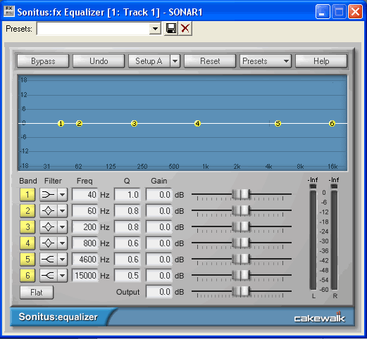Open Help for the equalizer
Screen dimensions: 367x339
pos(321,61)
